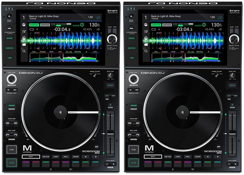Tap track overview waveform on left deck screen
Image resolution: width=244 pixels, height=175 pixels.
pyautogui.click(x=64, y=58)
